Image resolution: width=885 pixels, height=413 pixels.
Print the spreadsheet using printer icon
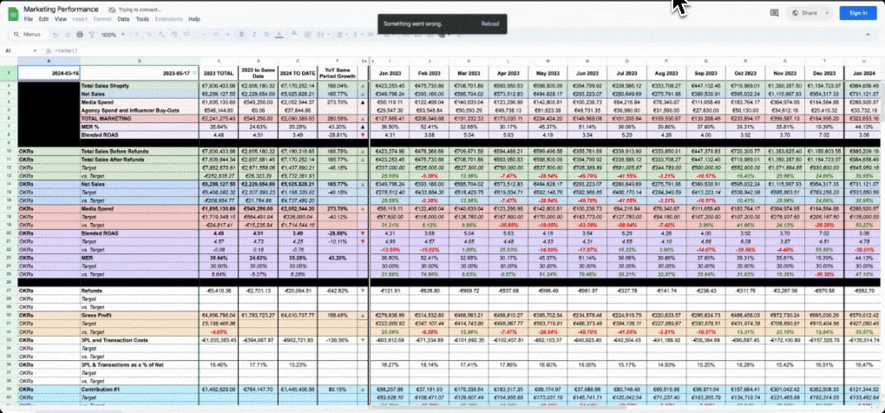pyautogui.click(x=80, y=35)
